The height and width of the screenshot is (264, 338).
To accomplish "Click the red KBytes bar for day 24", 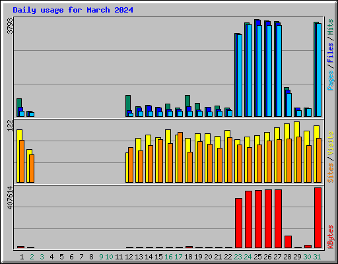I will click(248, 220).
